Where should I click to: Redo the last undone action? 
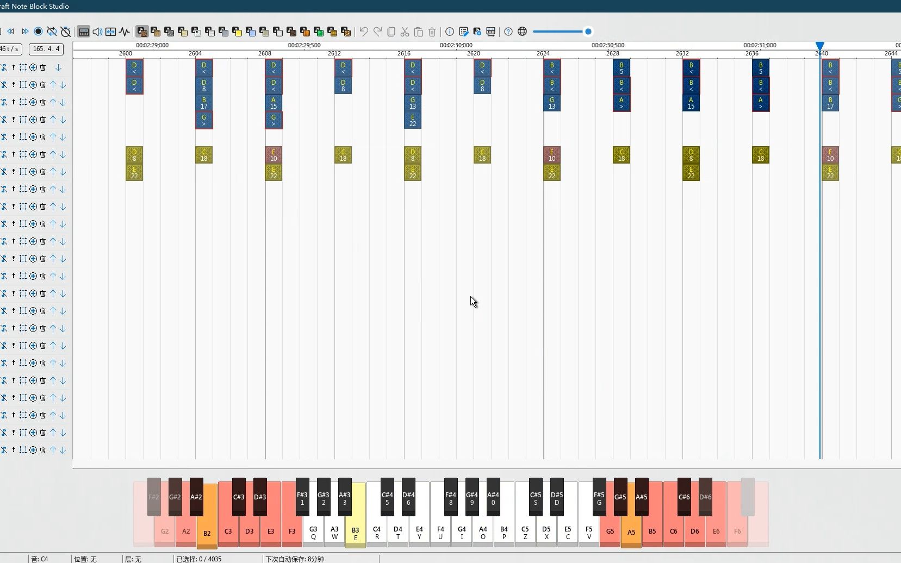coord(377,32)
